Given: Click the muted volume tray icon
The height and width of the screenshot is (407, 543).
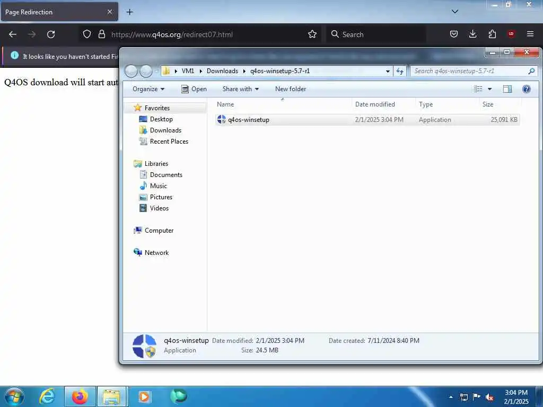Looking at the screenshot, I should click(489, 397).
